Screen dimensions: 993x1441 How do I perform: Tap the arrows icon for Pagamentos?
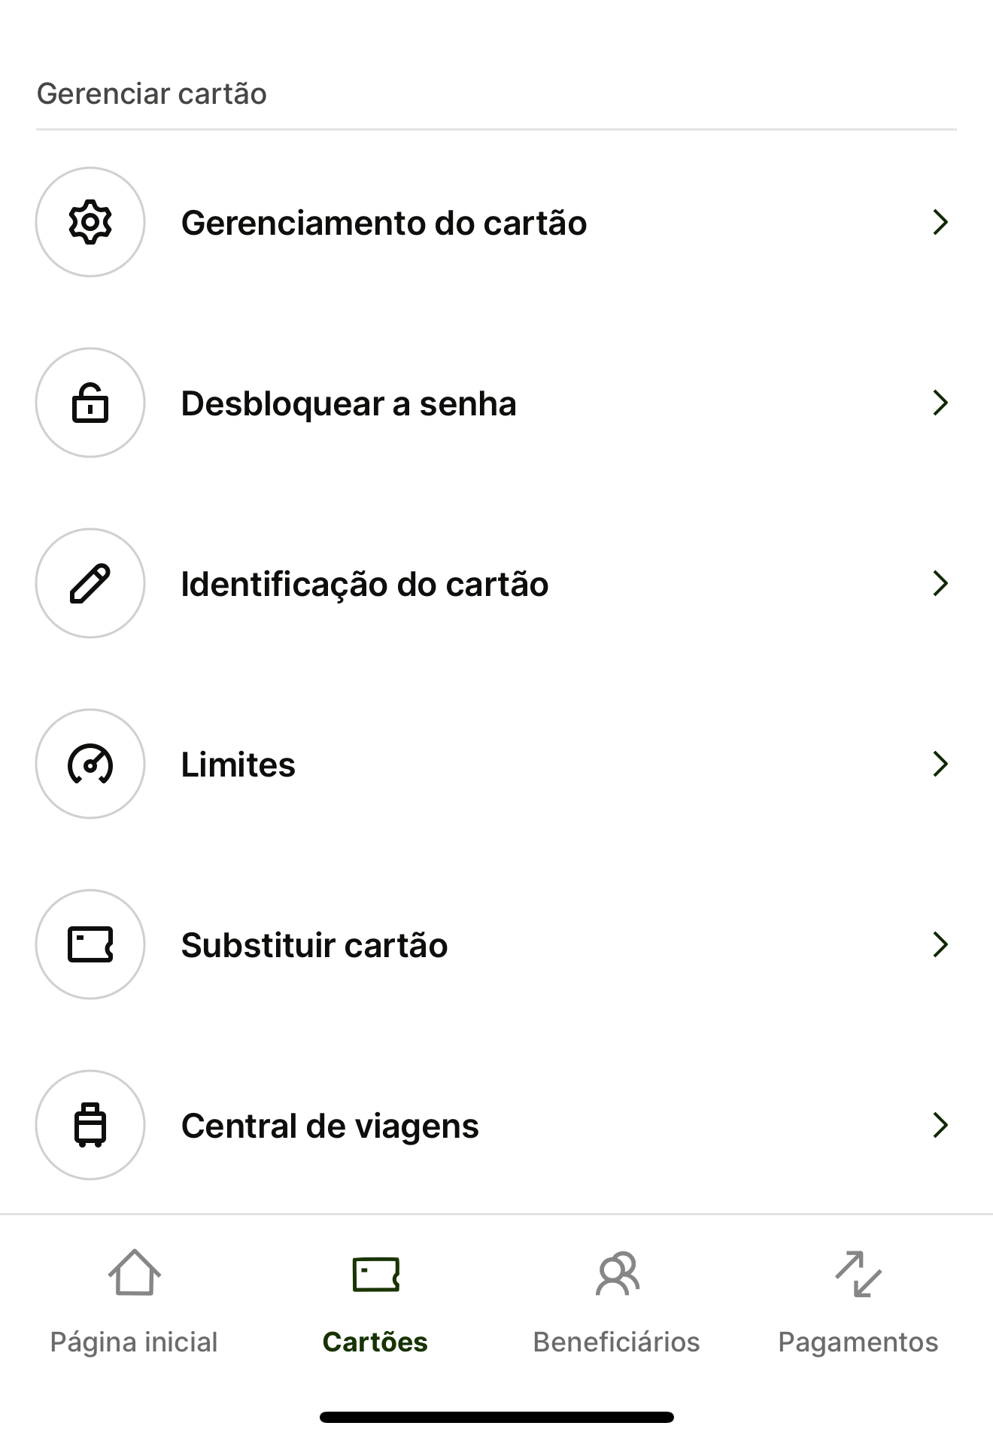click(858, 1274)
